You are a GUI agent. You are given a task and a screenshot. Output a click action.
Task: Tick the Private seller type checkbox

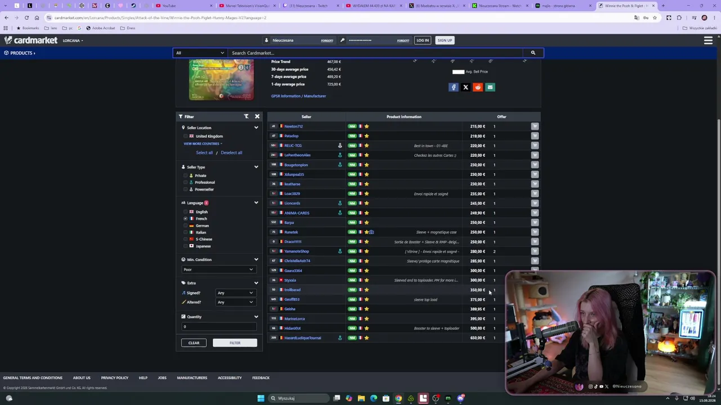pos(185,175)
